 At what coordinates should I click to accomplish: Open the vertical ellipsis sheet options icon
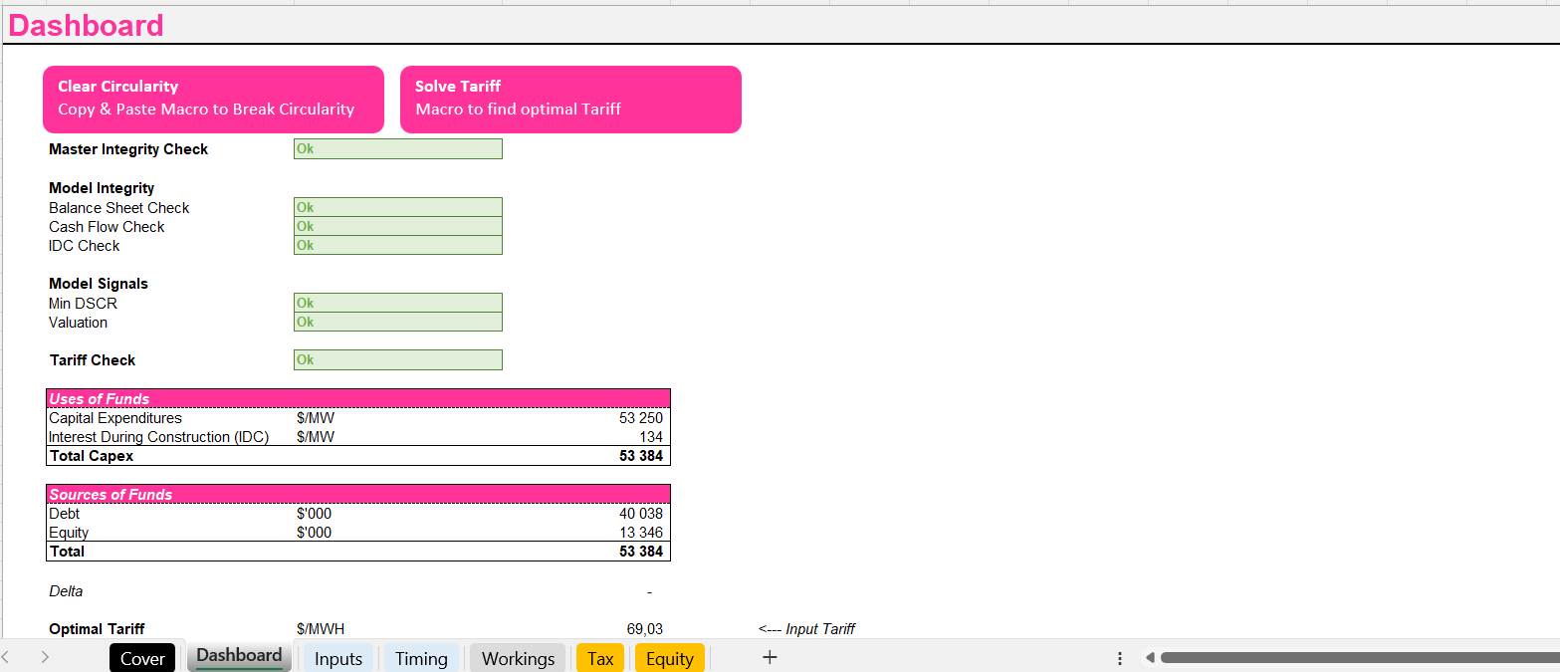click(x=1119, y=657)
